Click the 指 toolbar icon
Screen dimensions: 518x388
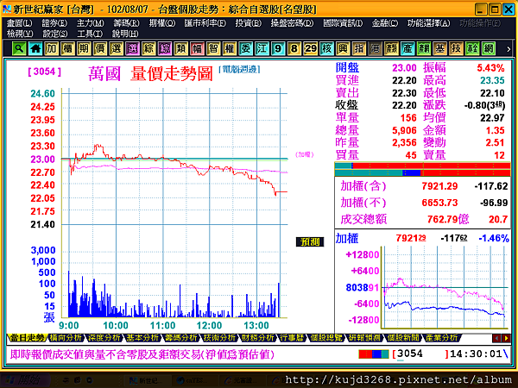tap(359, 48)
